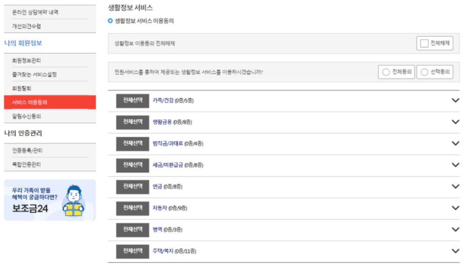Click the 생활정보 이용동의 전체해제 label text
Screen dimensions: 466x267
point(145,44)
